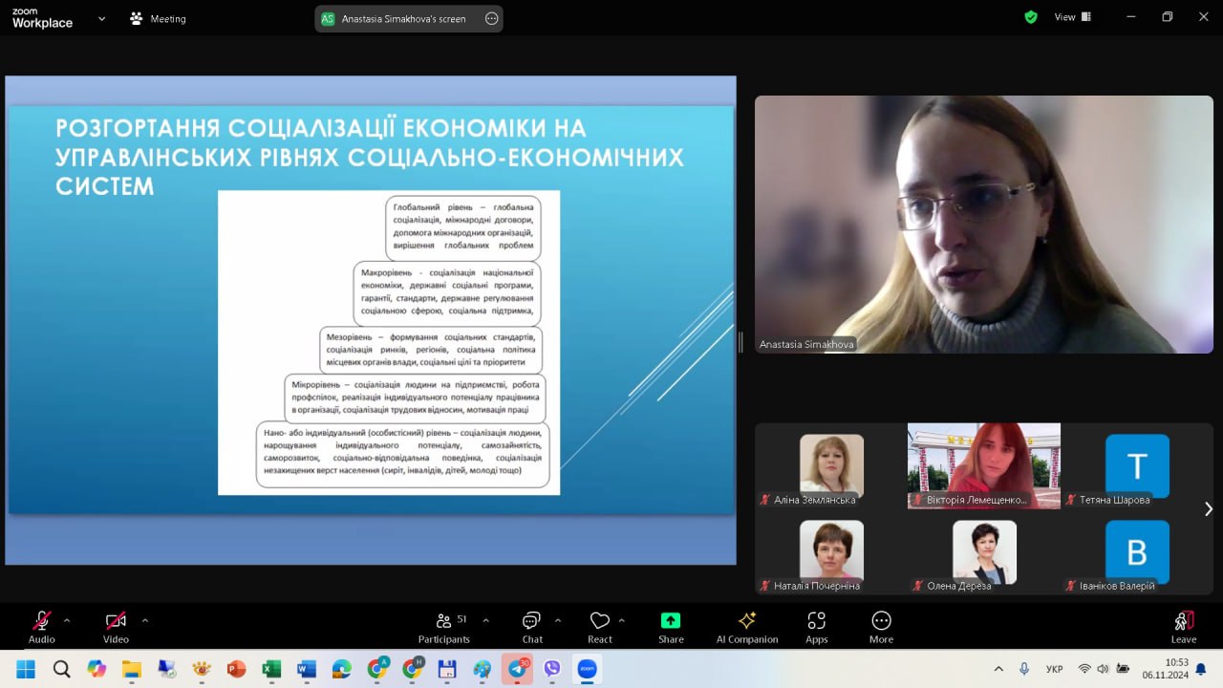The image size is (1223, 688).
Task: Click the Anastasia Simakhova's screen label
Action: pos(404,19)
